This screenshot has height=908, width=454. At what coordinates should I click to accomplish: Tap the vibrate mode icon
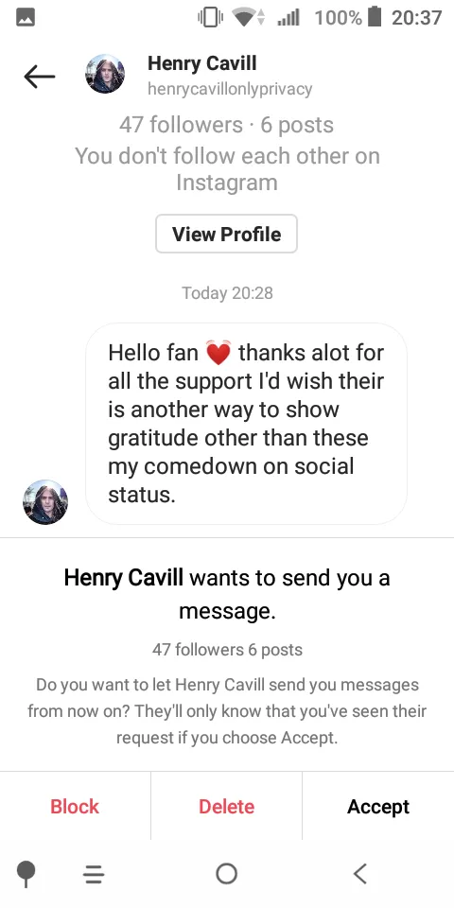pyautogui.click(x=211, y=17)
